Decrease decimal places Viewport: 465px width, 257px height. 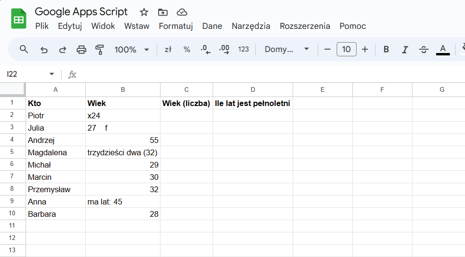(x=206, y=49)
